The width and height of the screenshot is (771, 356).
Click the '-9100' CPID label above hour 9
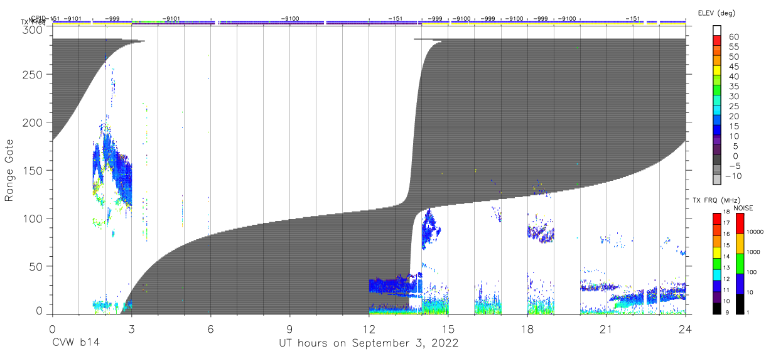point(289,18)
